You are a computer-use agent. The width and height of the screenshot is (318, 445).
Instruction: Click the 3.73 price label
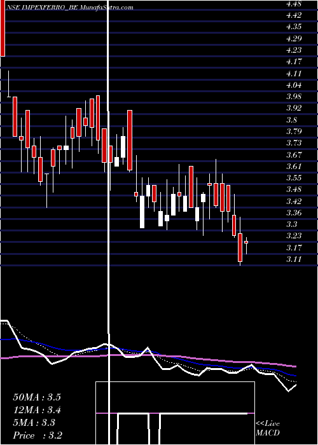pos(294,143)
